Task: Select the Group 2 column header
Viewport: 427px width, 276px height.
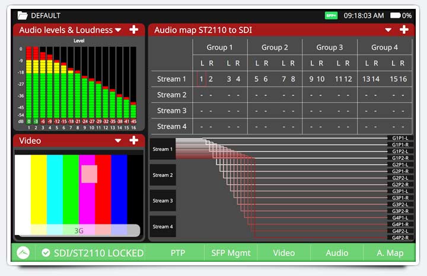Action: click(x=275, y=47)
